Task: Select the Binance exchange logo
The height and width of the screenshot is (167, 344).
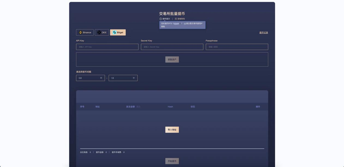Action: click(x=80, y=32)
